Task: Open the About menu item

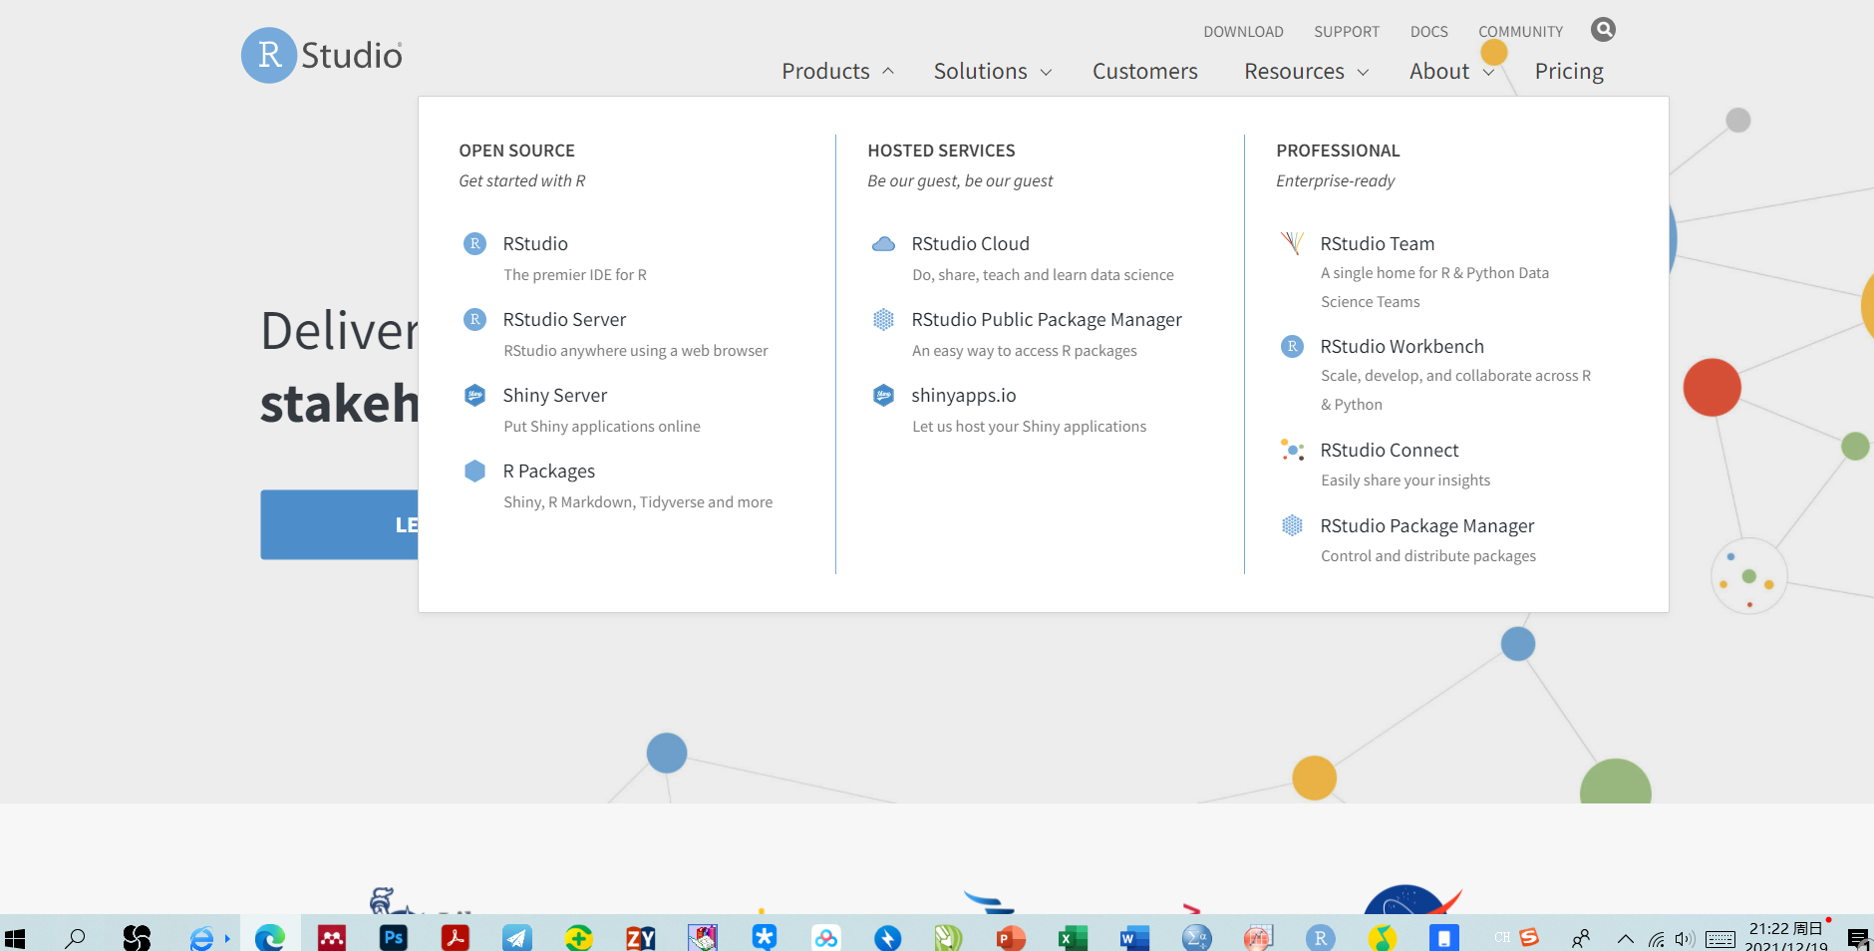Action: click(x=1439, y=71)
